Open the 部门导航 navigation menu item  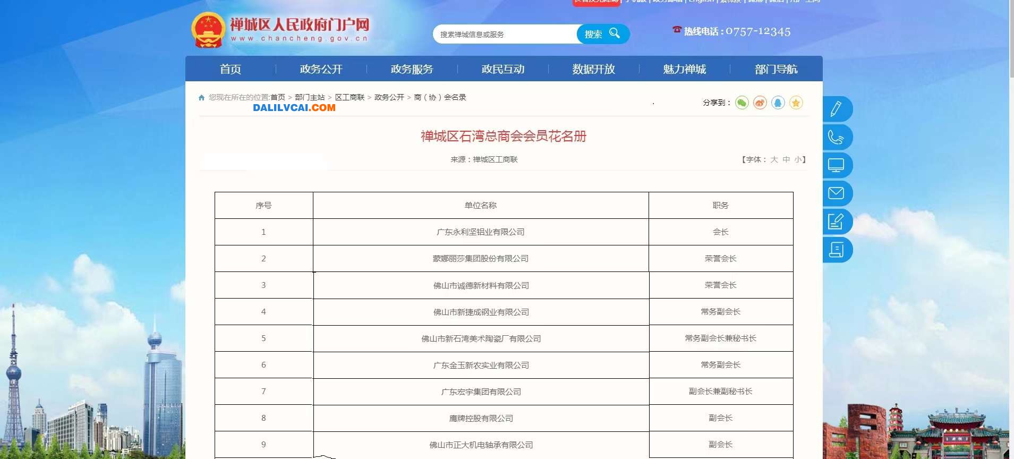pos(776,69)
